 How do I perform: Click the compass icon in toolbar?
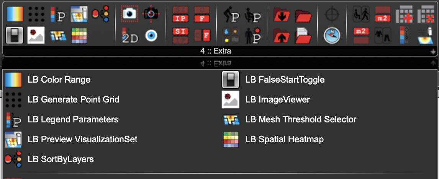(332, 36)
